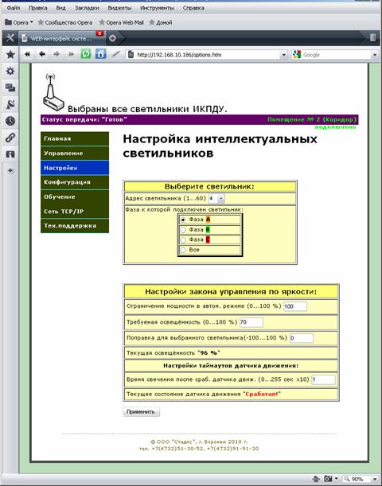
Task: Open the Закладки menu
Action: tap(87, 8)
